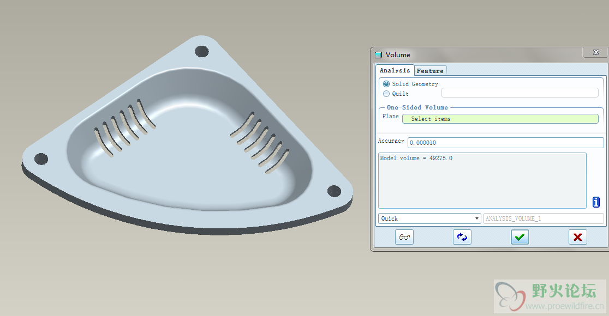The image size is (609, 316).
Task: Select the Solid Geometry radio button
Action: click(x=386, y=84)
